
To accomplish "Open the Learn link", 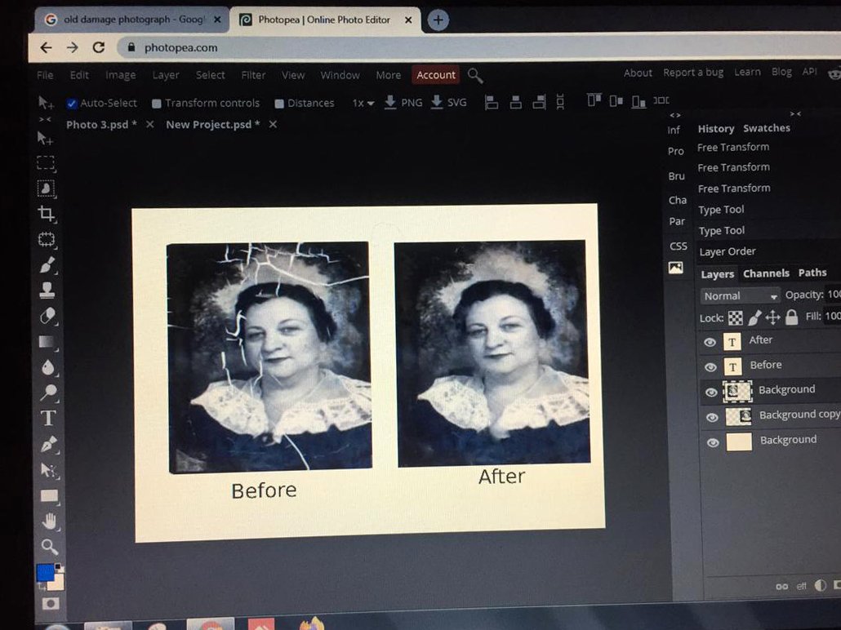I will point(747,72).
